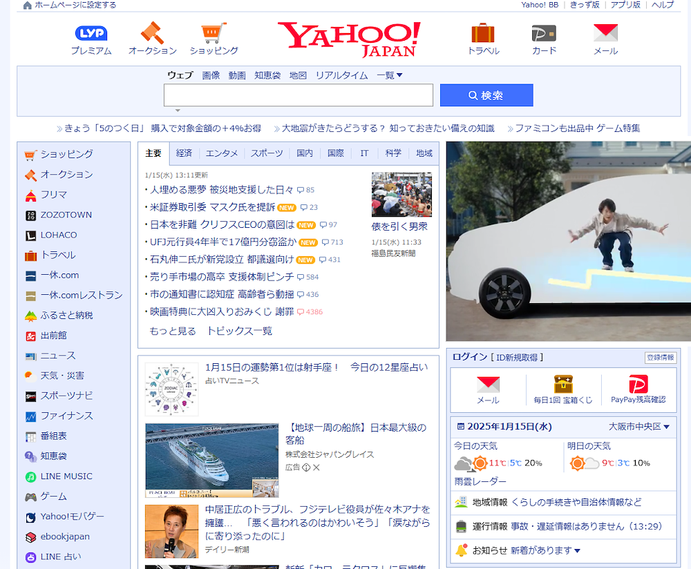Click the home icon beside ホームページに設定する
The height and width of the screenshot is (569, 691).
28,6
